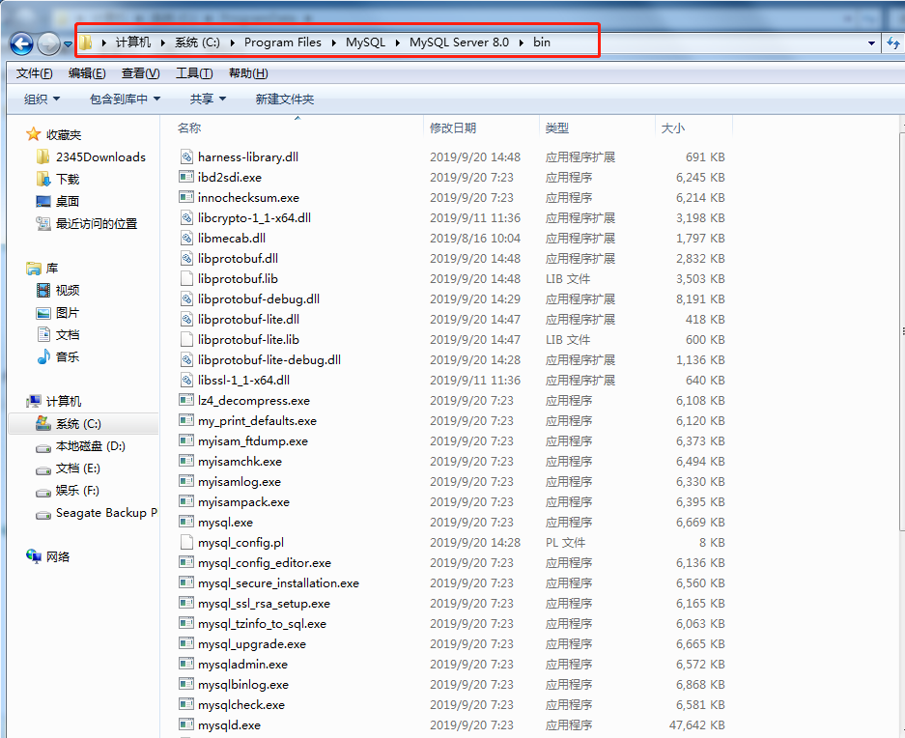The width and height of the screenshot is (905, 738).
Task: Click 最近访问的位置 icon in sidebar
Action: pyautogui.click(x=43, y=223)
